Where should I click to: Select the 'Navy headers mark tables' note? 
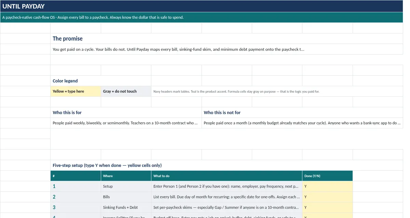coord(277,91)
